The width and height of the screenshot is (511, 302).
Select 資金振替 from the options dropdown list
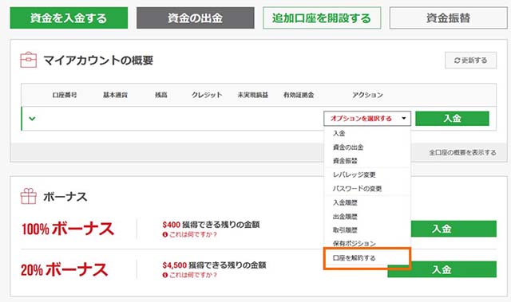345,161
